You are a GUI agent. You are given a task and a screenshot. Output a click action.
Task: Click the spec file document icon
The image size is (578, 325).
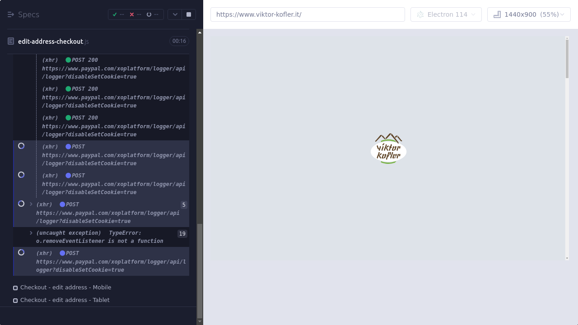(11, 42)
